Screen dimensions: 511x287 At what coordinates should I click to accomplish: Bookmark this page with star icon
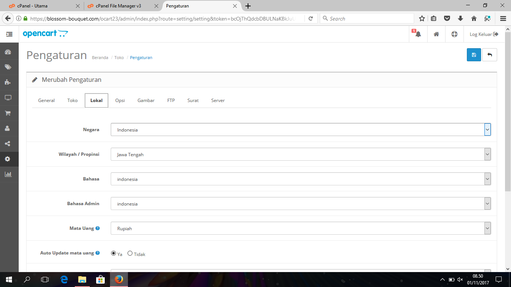click(422, 18)
